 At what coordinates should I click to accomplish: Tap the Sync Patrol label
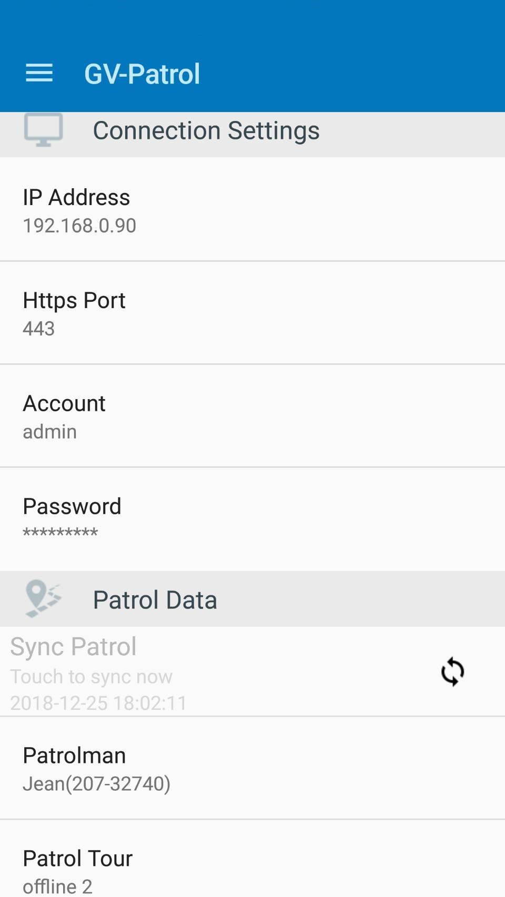pos(73,646)
